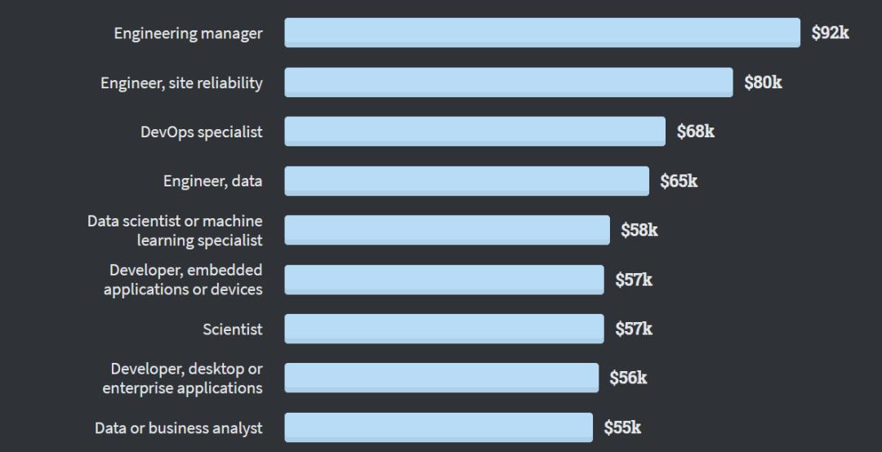Select the Engineer, site reliability bar
Viewport: 882px width, 452px height.
pyautogui.click(x=508, y=83)
